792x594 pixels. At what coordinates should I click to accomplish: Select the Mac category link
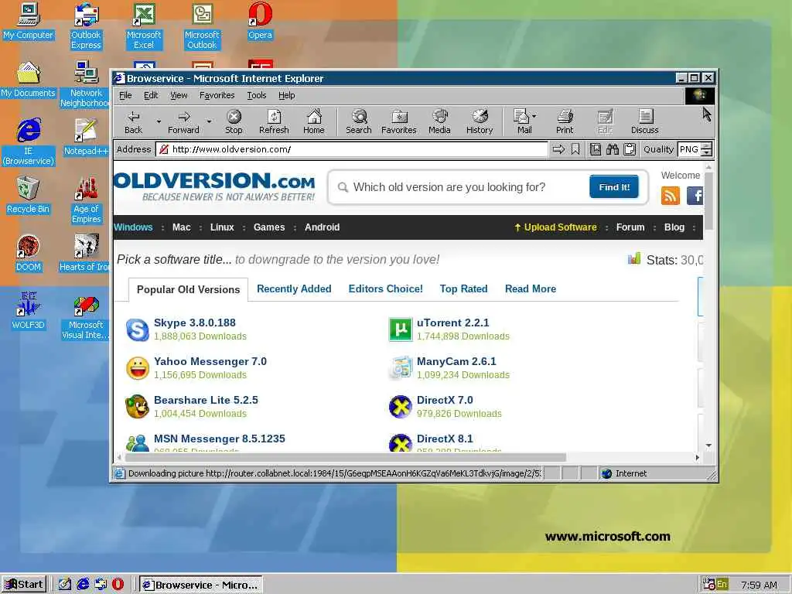(181, 227)
